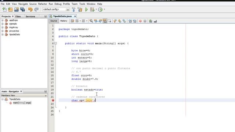Open the Tools menu
Image resolution: width=235 pixels, height=132 pixels.
point(82,4)
